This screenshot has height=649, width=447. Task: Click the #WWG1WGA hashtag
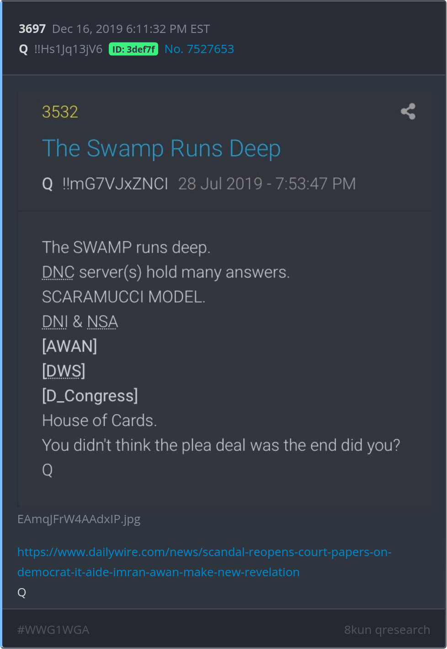[x=53, y=630]
